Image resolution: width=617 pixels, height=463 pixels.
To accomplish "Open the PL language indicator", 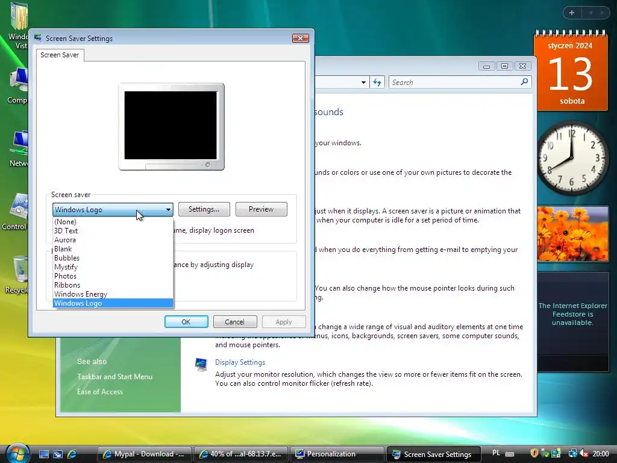I will (x=496, y=453).
